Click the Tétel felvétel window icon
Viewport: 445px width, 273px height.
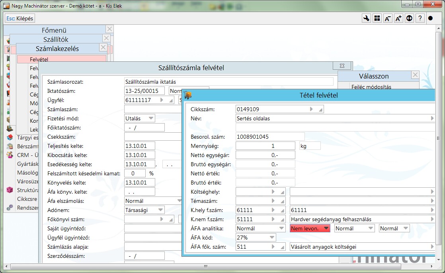(188, 95)
